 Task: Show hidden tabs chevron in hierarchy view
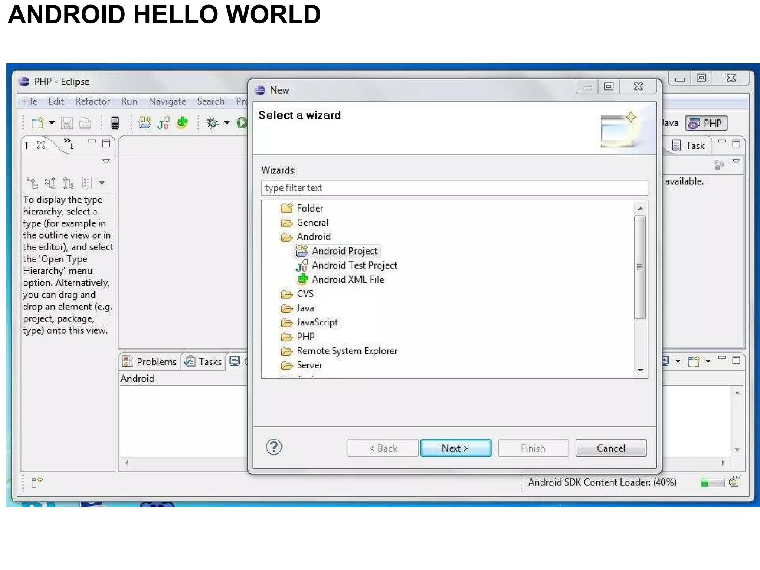pos(68,143)
